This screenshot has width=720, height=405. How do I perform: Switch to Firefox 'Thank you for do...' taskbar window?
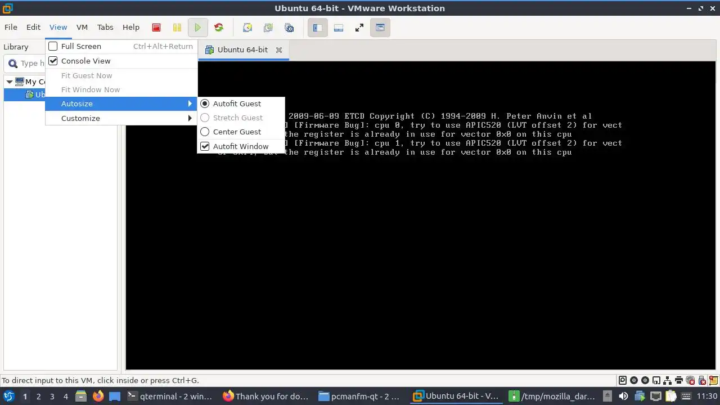(266, 396)
